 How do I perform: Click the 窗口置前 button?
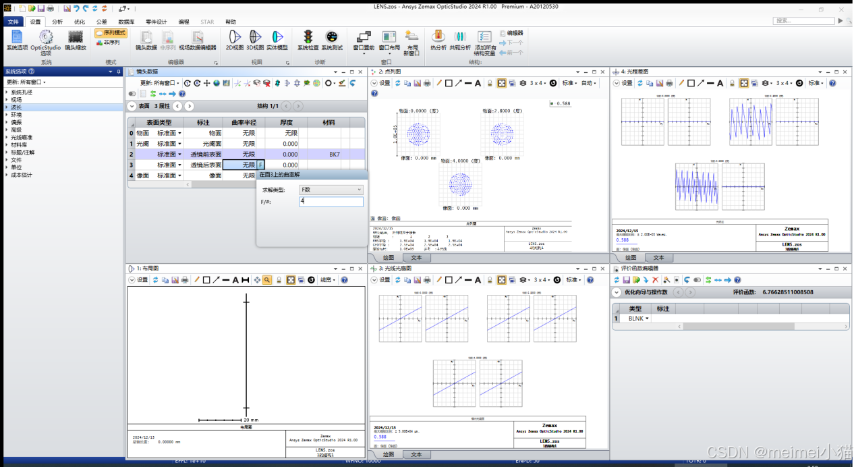(364, 43)
